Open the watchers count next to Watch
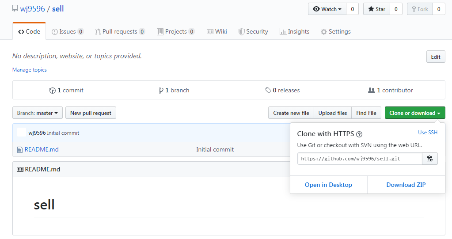Viewport: 452px width, 239px height. 352,9
